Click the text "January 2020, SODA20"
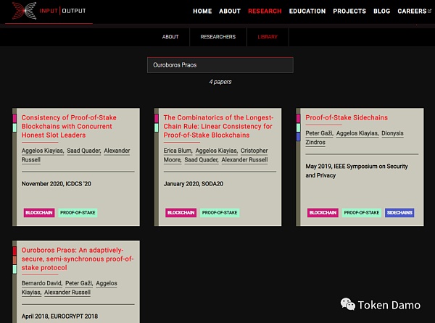The image size is (435, 323). pyautogui.click(x=194, y=184)
